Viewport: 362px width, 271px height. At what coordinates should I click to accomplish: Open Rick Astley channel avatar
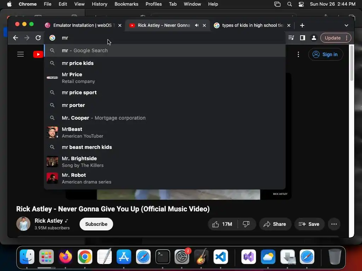23,224
